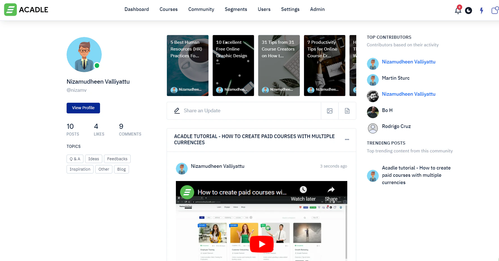The height and width of the screenshot is (261, 499).
Task: Toggle the Inspiration topic filter
Action: click(80, 169)
